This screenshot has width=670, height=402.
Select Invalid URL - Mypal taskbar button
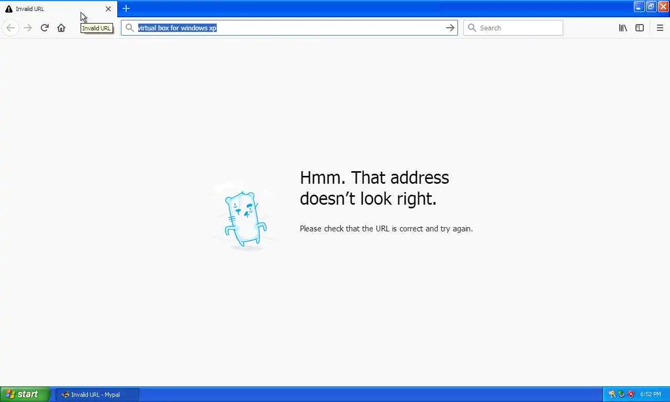tap(97, 395)
